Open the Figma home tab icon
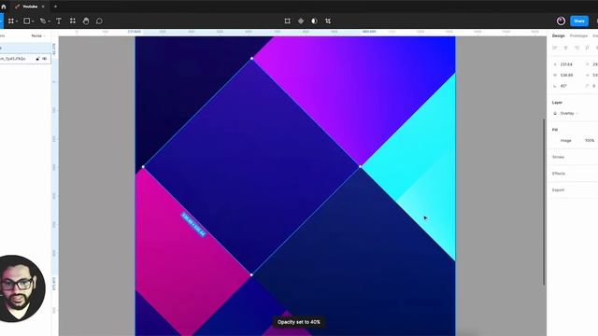598x336 pixels. click(x=4, y=7)
